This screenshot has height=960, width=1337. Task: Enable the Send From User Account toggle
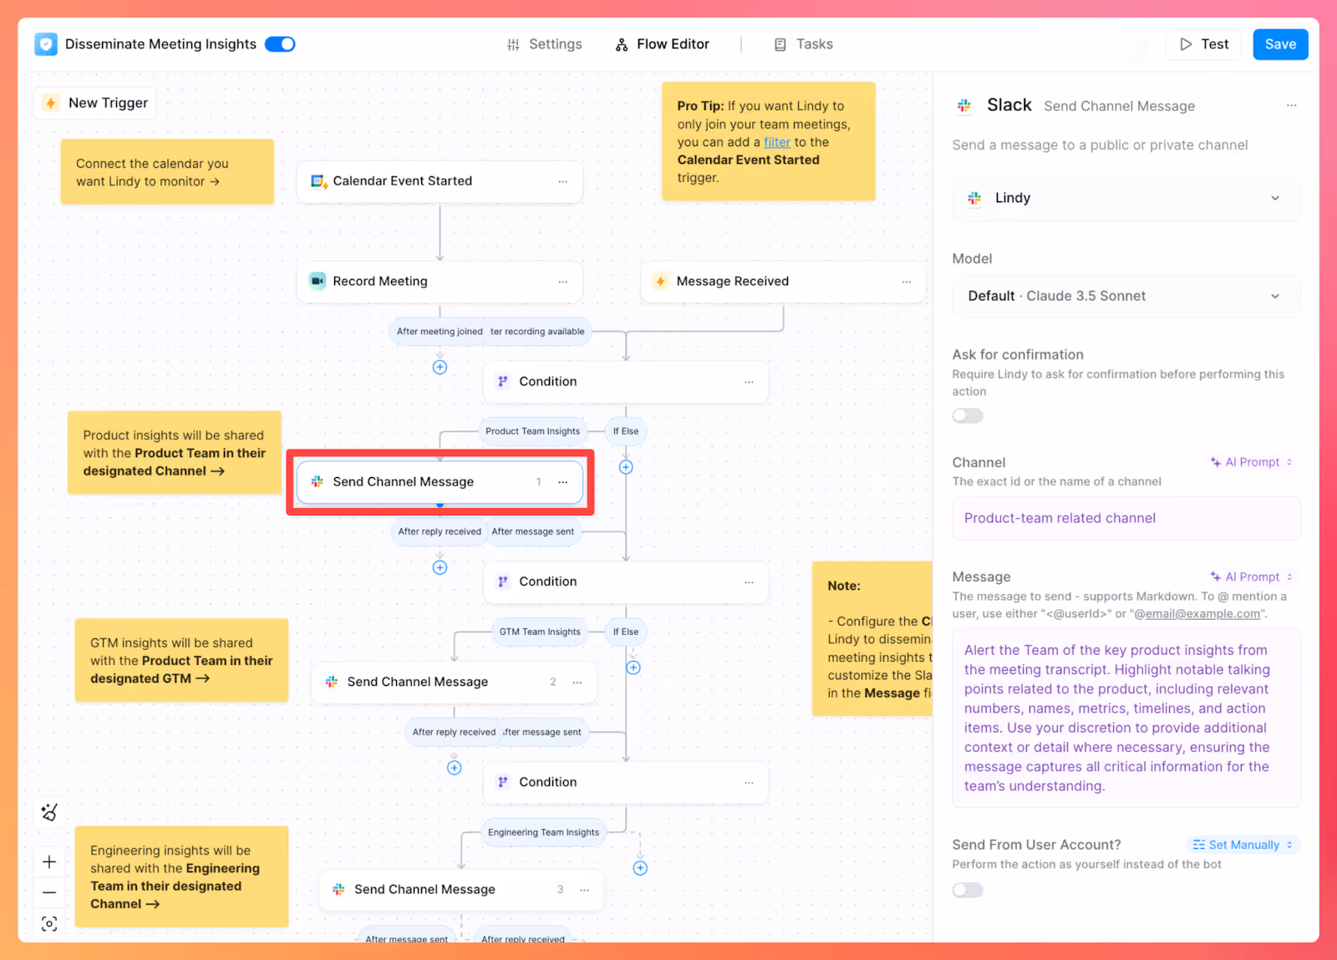point(968,891)
